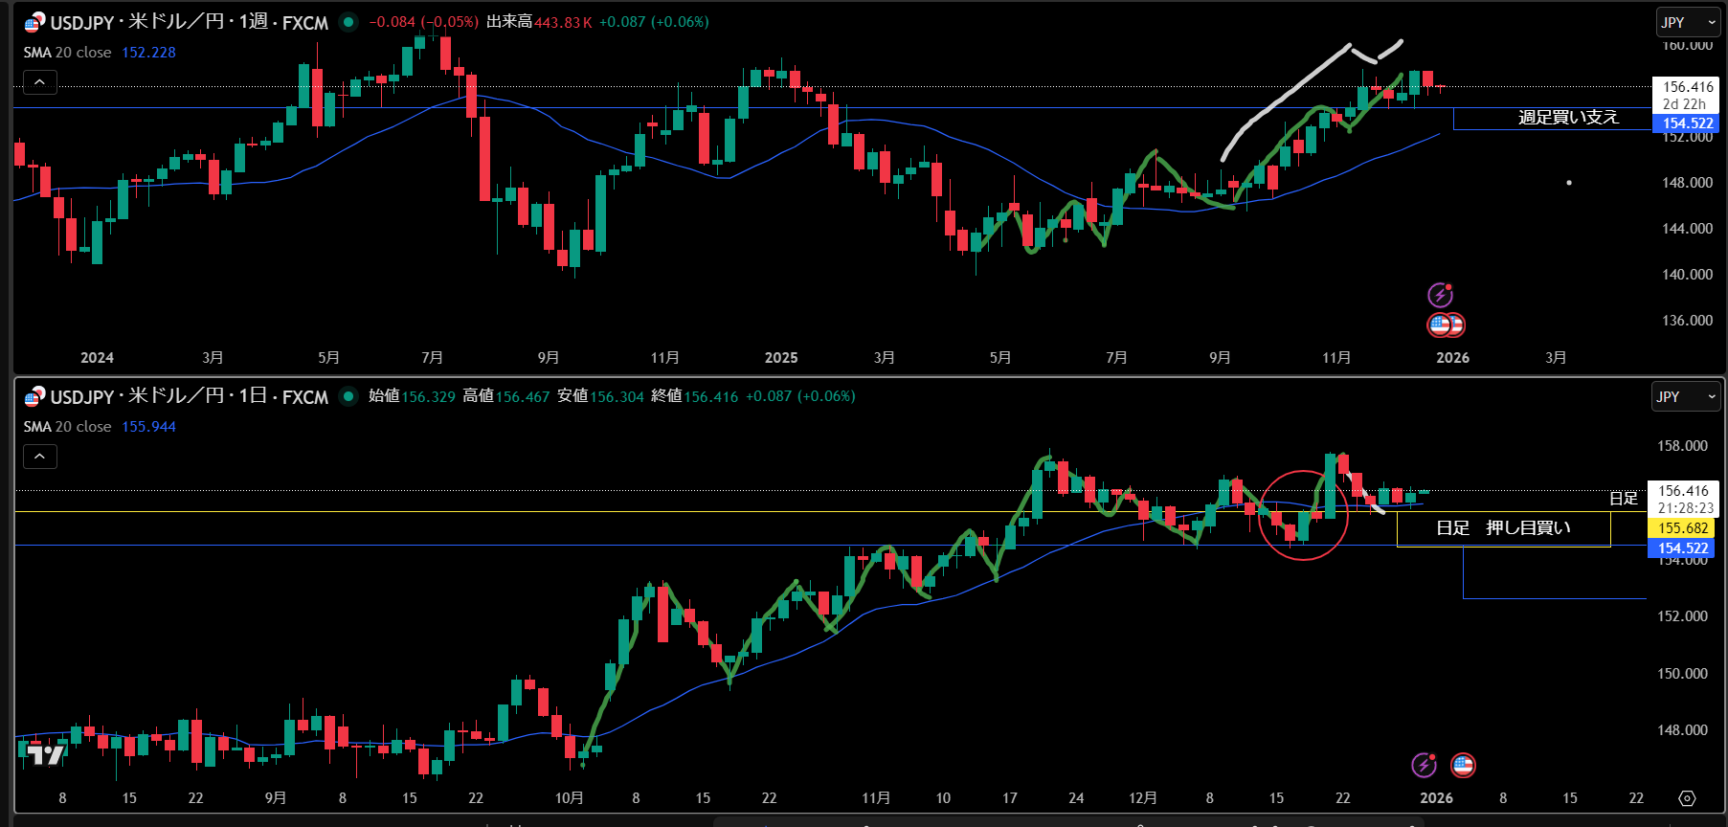Click the USDJPY flag icon on weekly chart
Screen dimensions: 1728x827
click(34, 23)
